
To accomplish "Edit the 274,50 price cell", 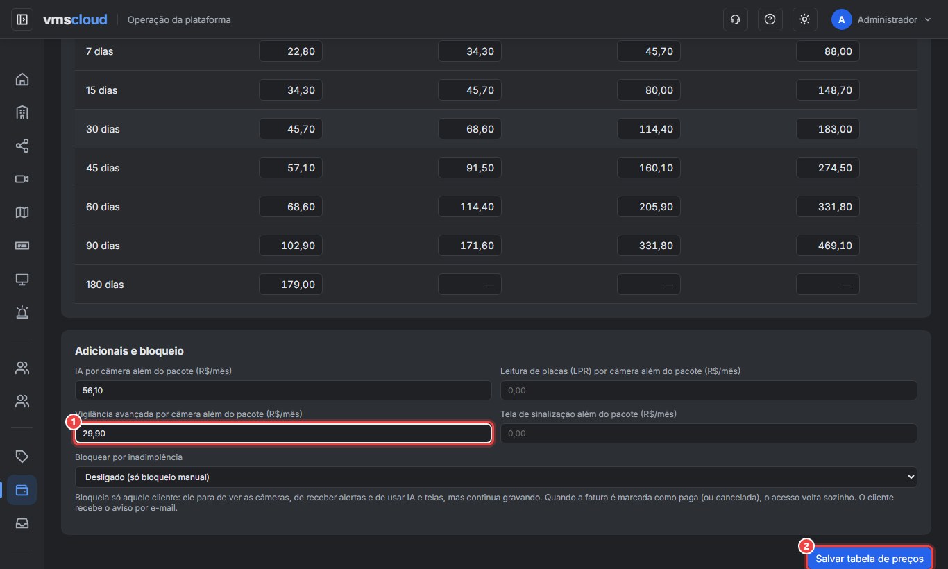I will click(827, 168).
